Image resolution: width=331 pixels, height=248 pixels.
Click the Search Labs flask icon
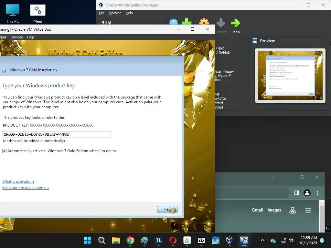point(293,210)
